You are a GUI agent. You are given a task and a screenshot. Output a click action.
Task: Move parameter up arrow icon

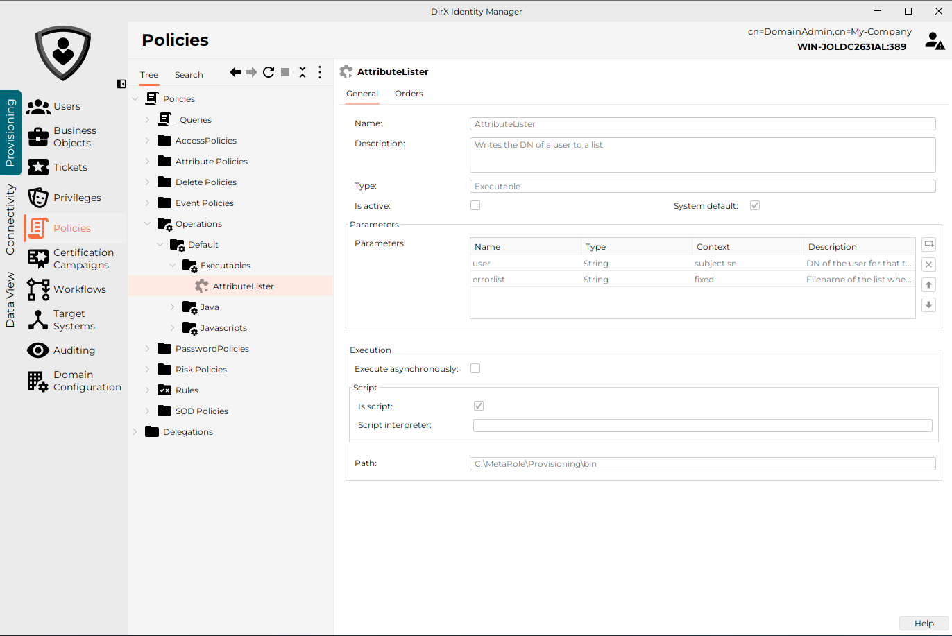[x=928, y=284]
